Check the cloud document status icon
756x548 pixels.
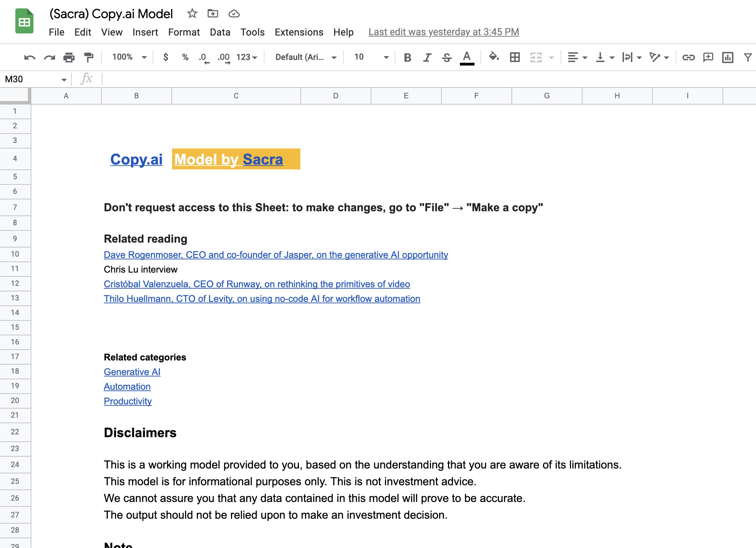click(x=234, y=14)
